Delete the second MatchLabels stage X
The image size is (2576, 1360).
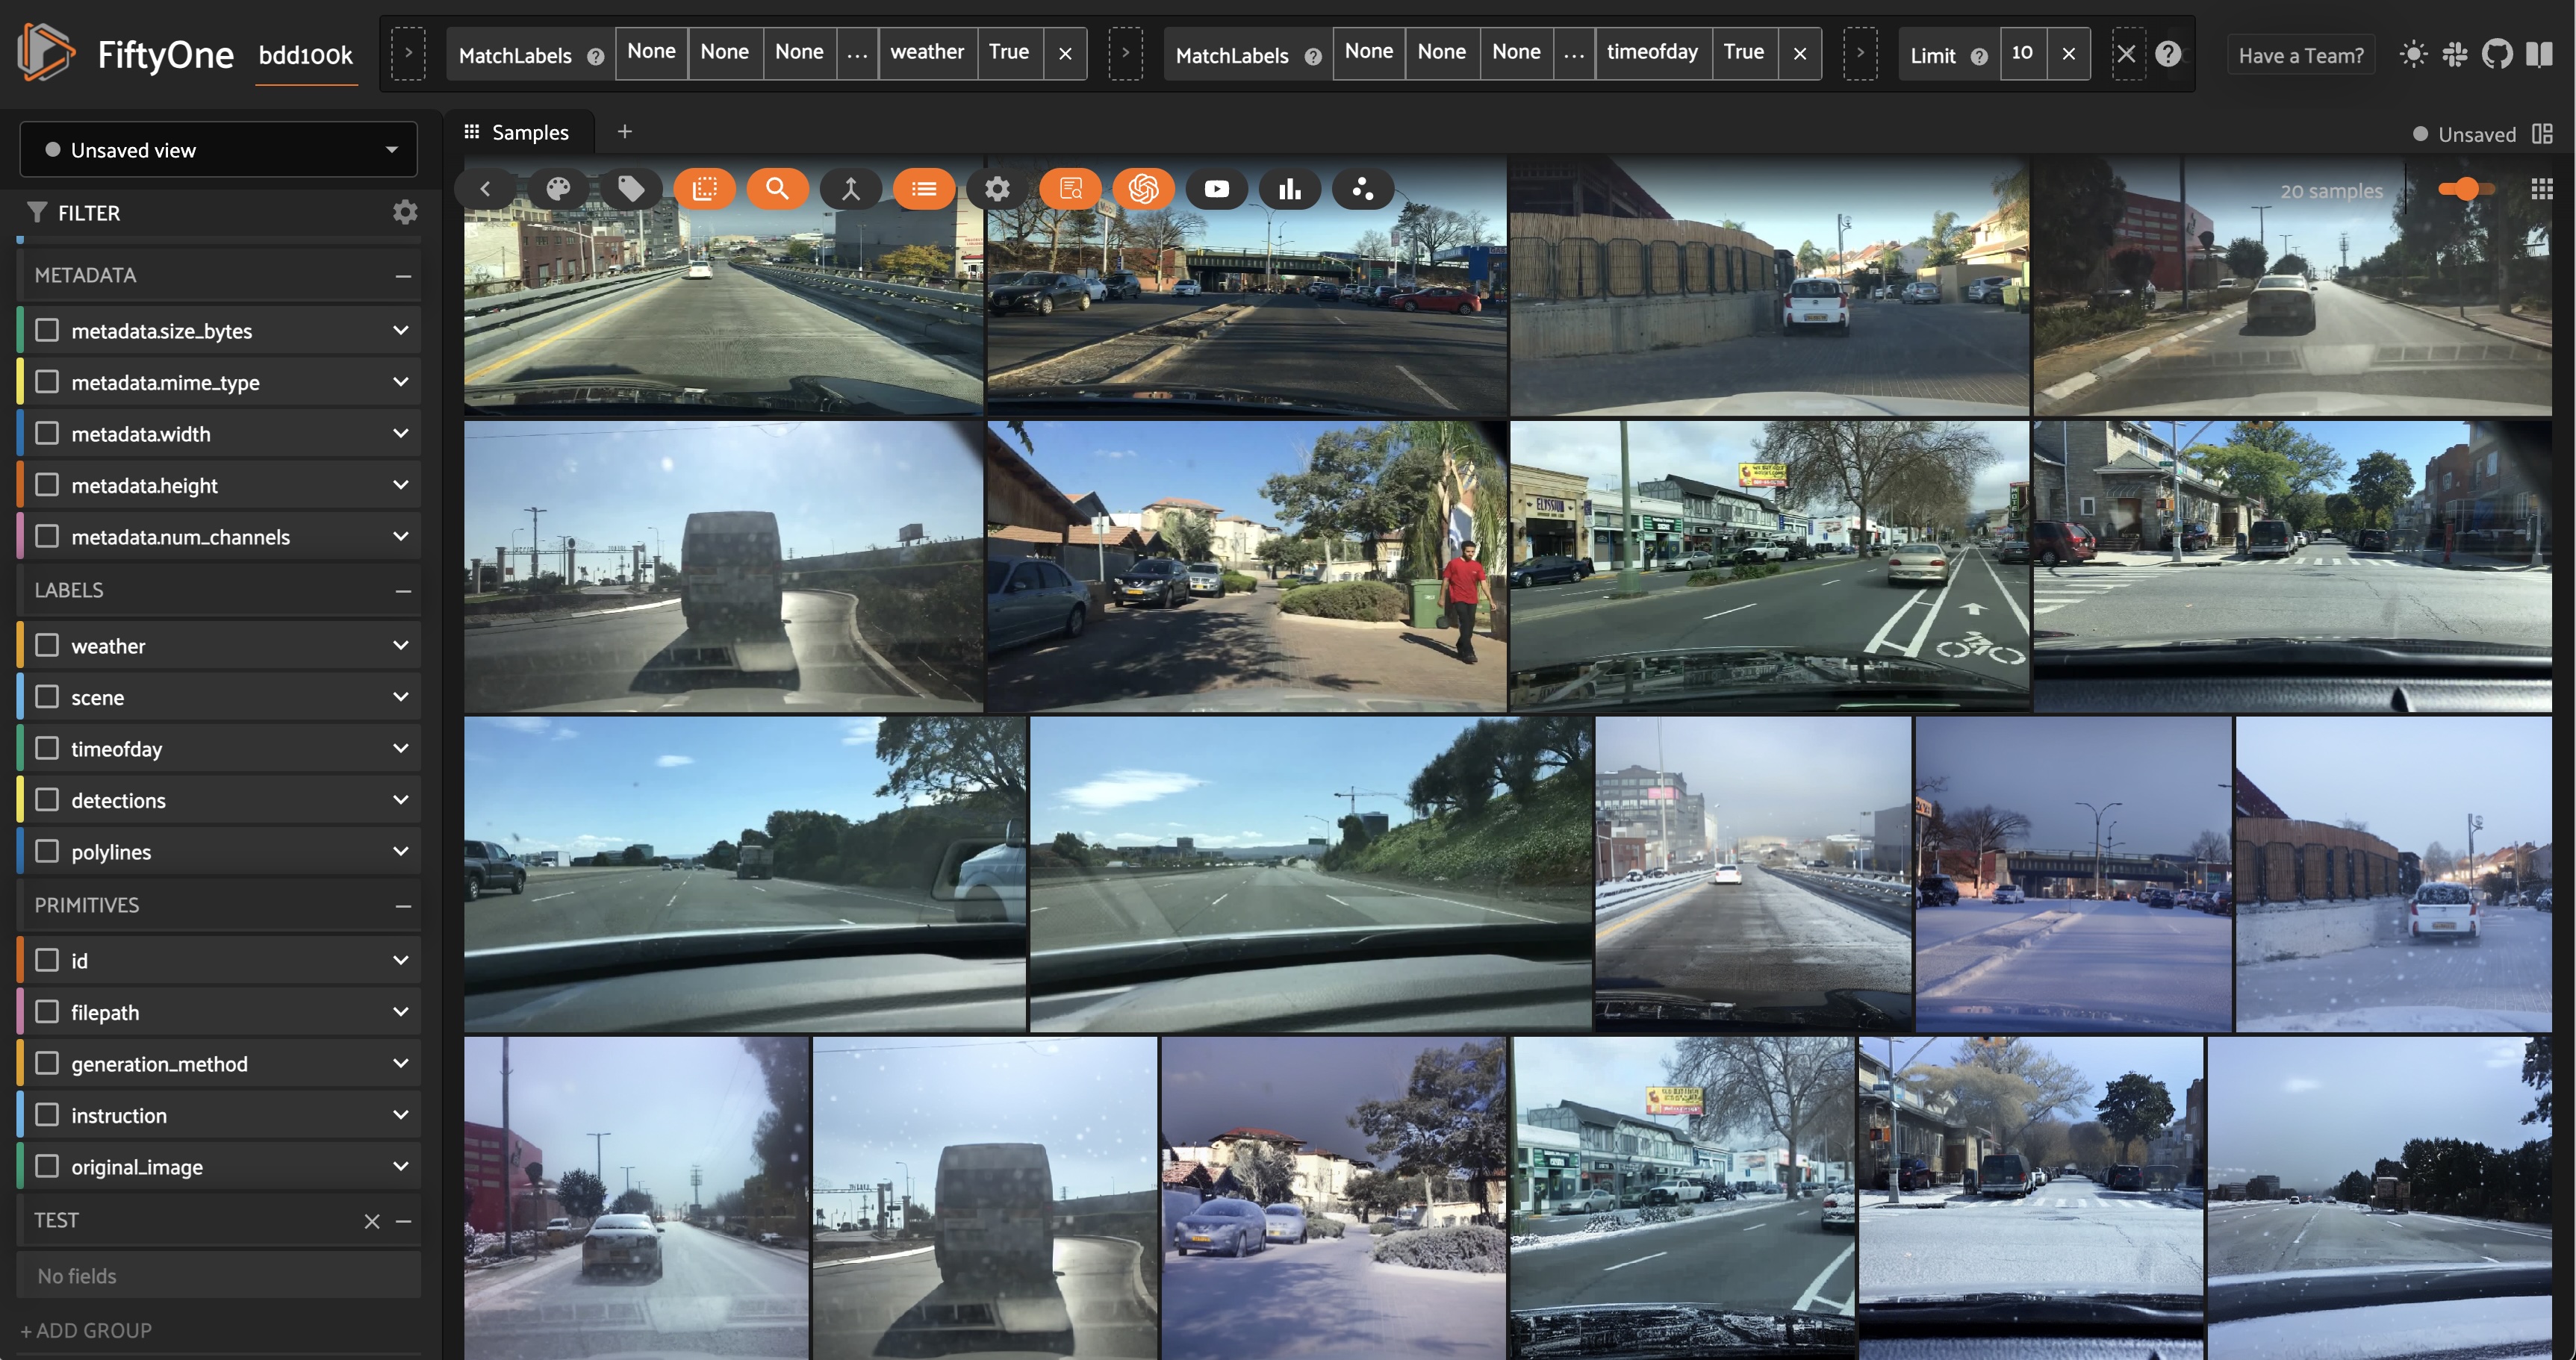(1800, 54)
